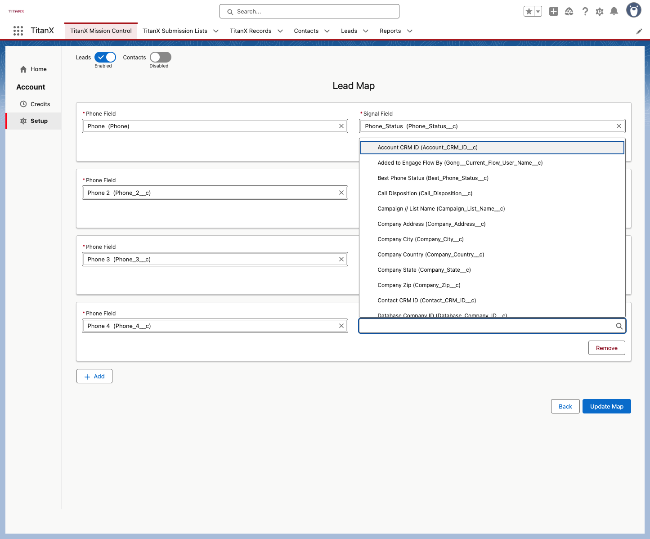Open the global actions plus icon

click(554, 11)
